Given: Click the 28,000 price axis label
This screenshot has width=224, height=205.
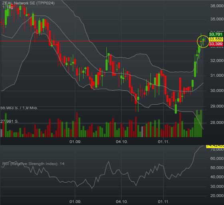Looking at the screenshot, I should (217, 122).
